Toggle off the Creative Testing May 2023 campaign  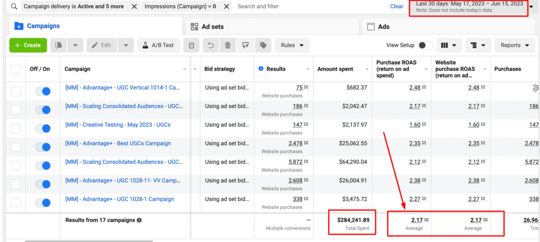[x=43, y=129]
